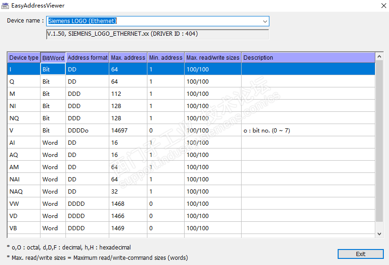The height and width of the screenshot is (265, 389).
Task: Select the AQ device type cell
Action: tap(24, 155)
